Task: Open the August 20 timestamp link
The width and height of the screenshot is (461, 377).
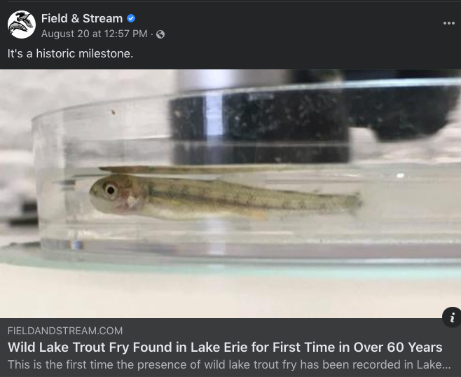Action: [94, 34]
